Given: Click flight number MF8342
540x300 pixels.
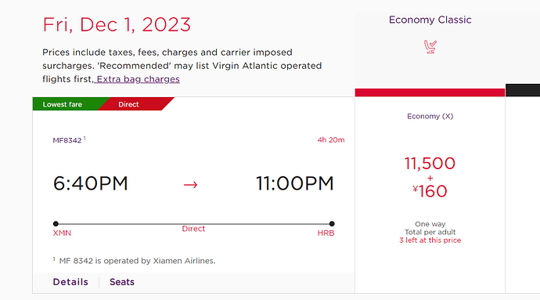Looking at the screenshot, I should point(67,140).
